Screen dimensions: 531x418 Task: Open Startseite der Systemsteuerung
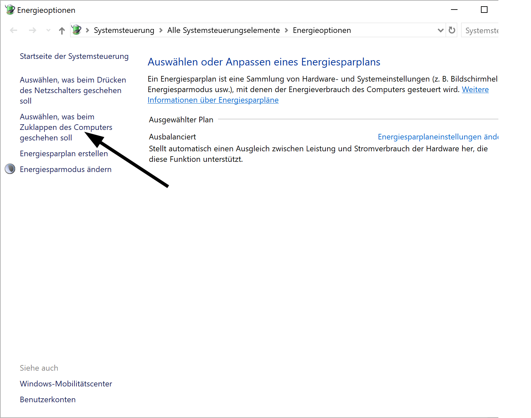pyautogui.click(x=74, y=56)
